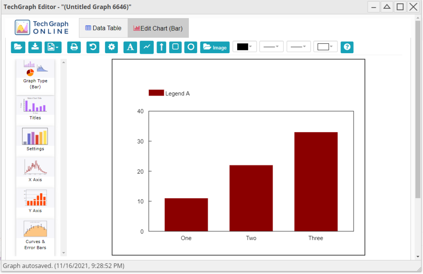Click the Image insert button
This screenshot has height=274, width=423.
[215, 47]
